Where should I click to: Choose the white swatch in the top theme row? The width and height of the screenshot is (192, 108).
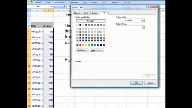coord(77,25)
